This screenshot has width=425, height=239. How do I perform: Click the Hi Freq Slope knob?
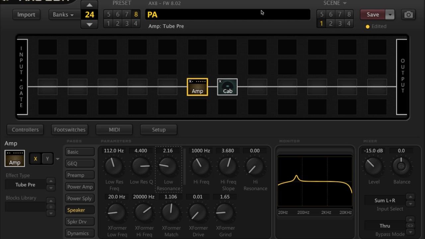[228, 166]
